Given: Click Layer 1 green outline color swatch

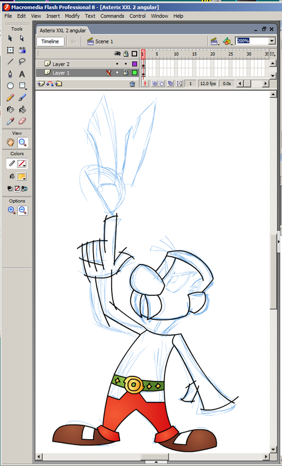Looking at the screenshot, I should [x=134, y=72].
